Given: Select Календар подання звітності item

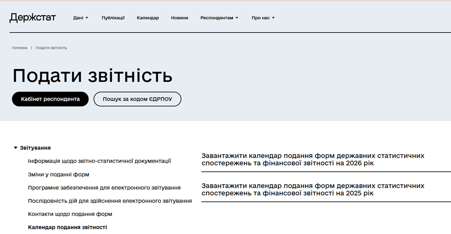Looking at the screenshot, I should 67,228.
